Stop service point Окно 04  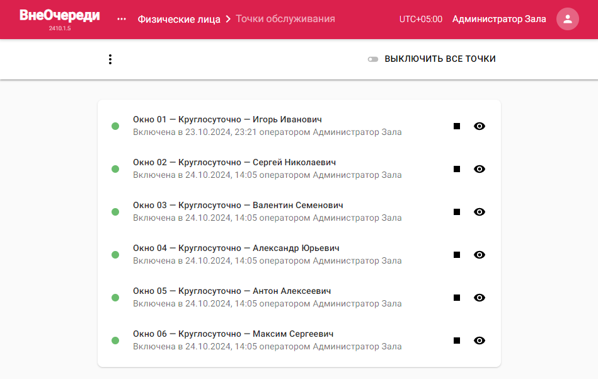(457, 255)
